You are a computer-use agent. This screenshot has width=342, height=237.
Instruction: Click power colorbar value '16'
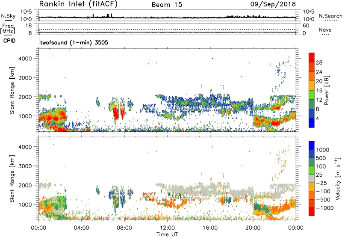point(319,91)
